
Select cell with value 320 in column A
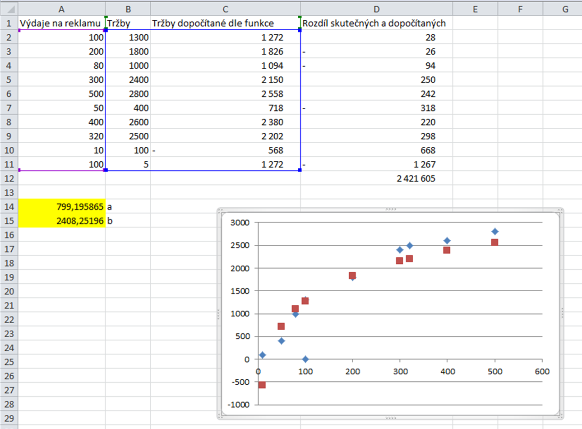click(x=62, y=136)
